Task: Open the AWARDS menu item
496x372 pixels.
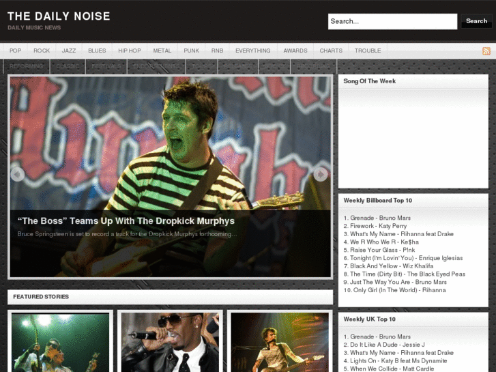Action: 295,51
